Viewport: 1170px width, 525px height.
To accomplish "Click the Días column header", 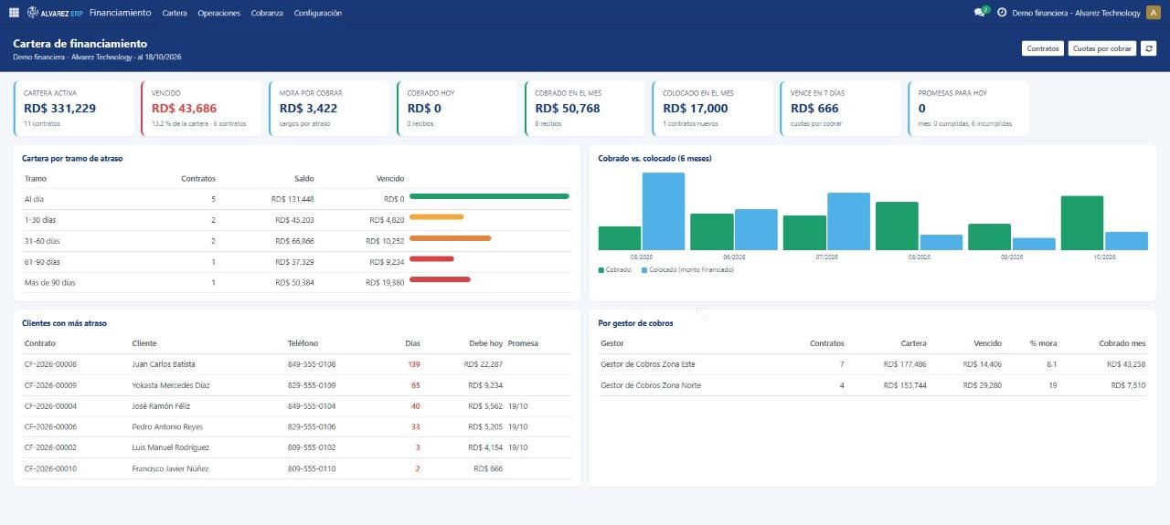I will 413,344.
